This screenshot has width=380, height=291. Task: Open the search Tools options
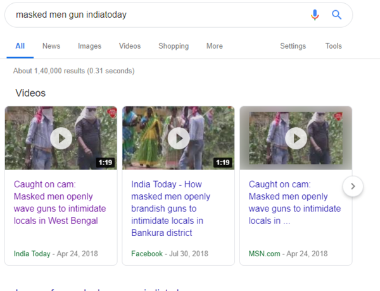click(x=333, y=46)
